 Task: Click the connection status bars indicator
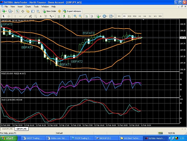point(161,133)
